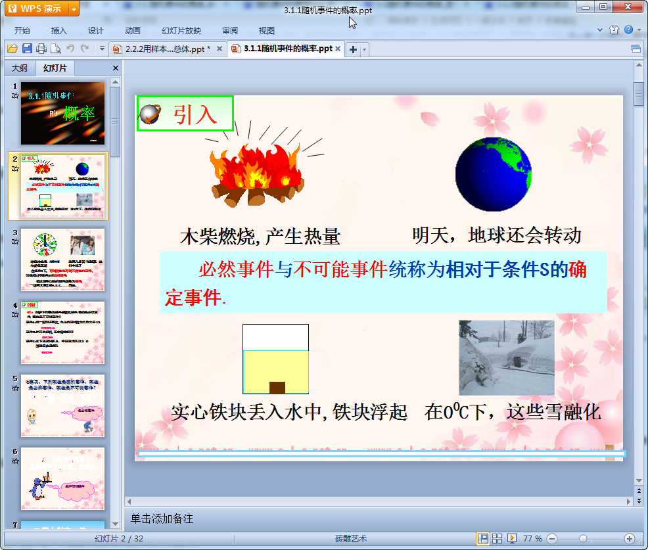Viewport: 648px width, 550px height.
Task: Select the earth globe image
Action: click(494, 174)
